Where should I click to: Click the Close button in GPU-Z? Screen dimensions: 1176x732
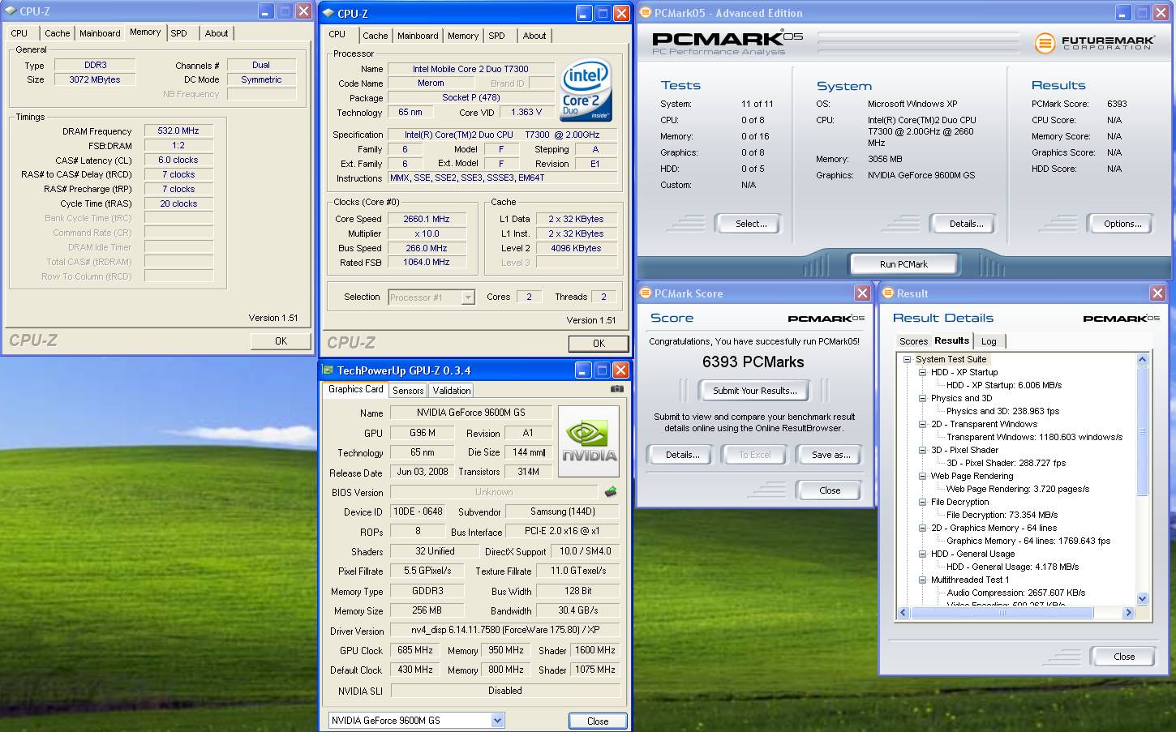(x=598, y=721)
